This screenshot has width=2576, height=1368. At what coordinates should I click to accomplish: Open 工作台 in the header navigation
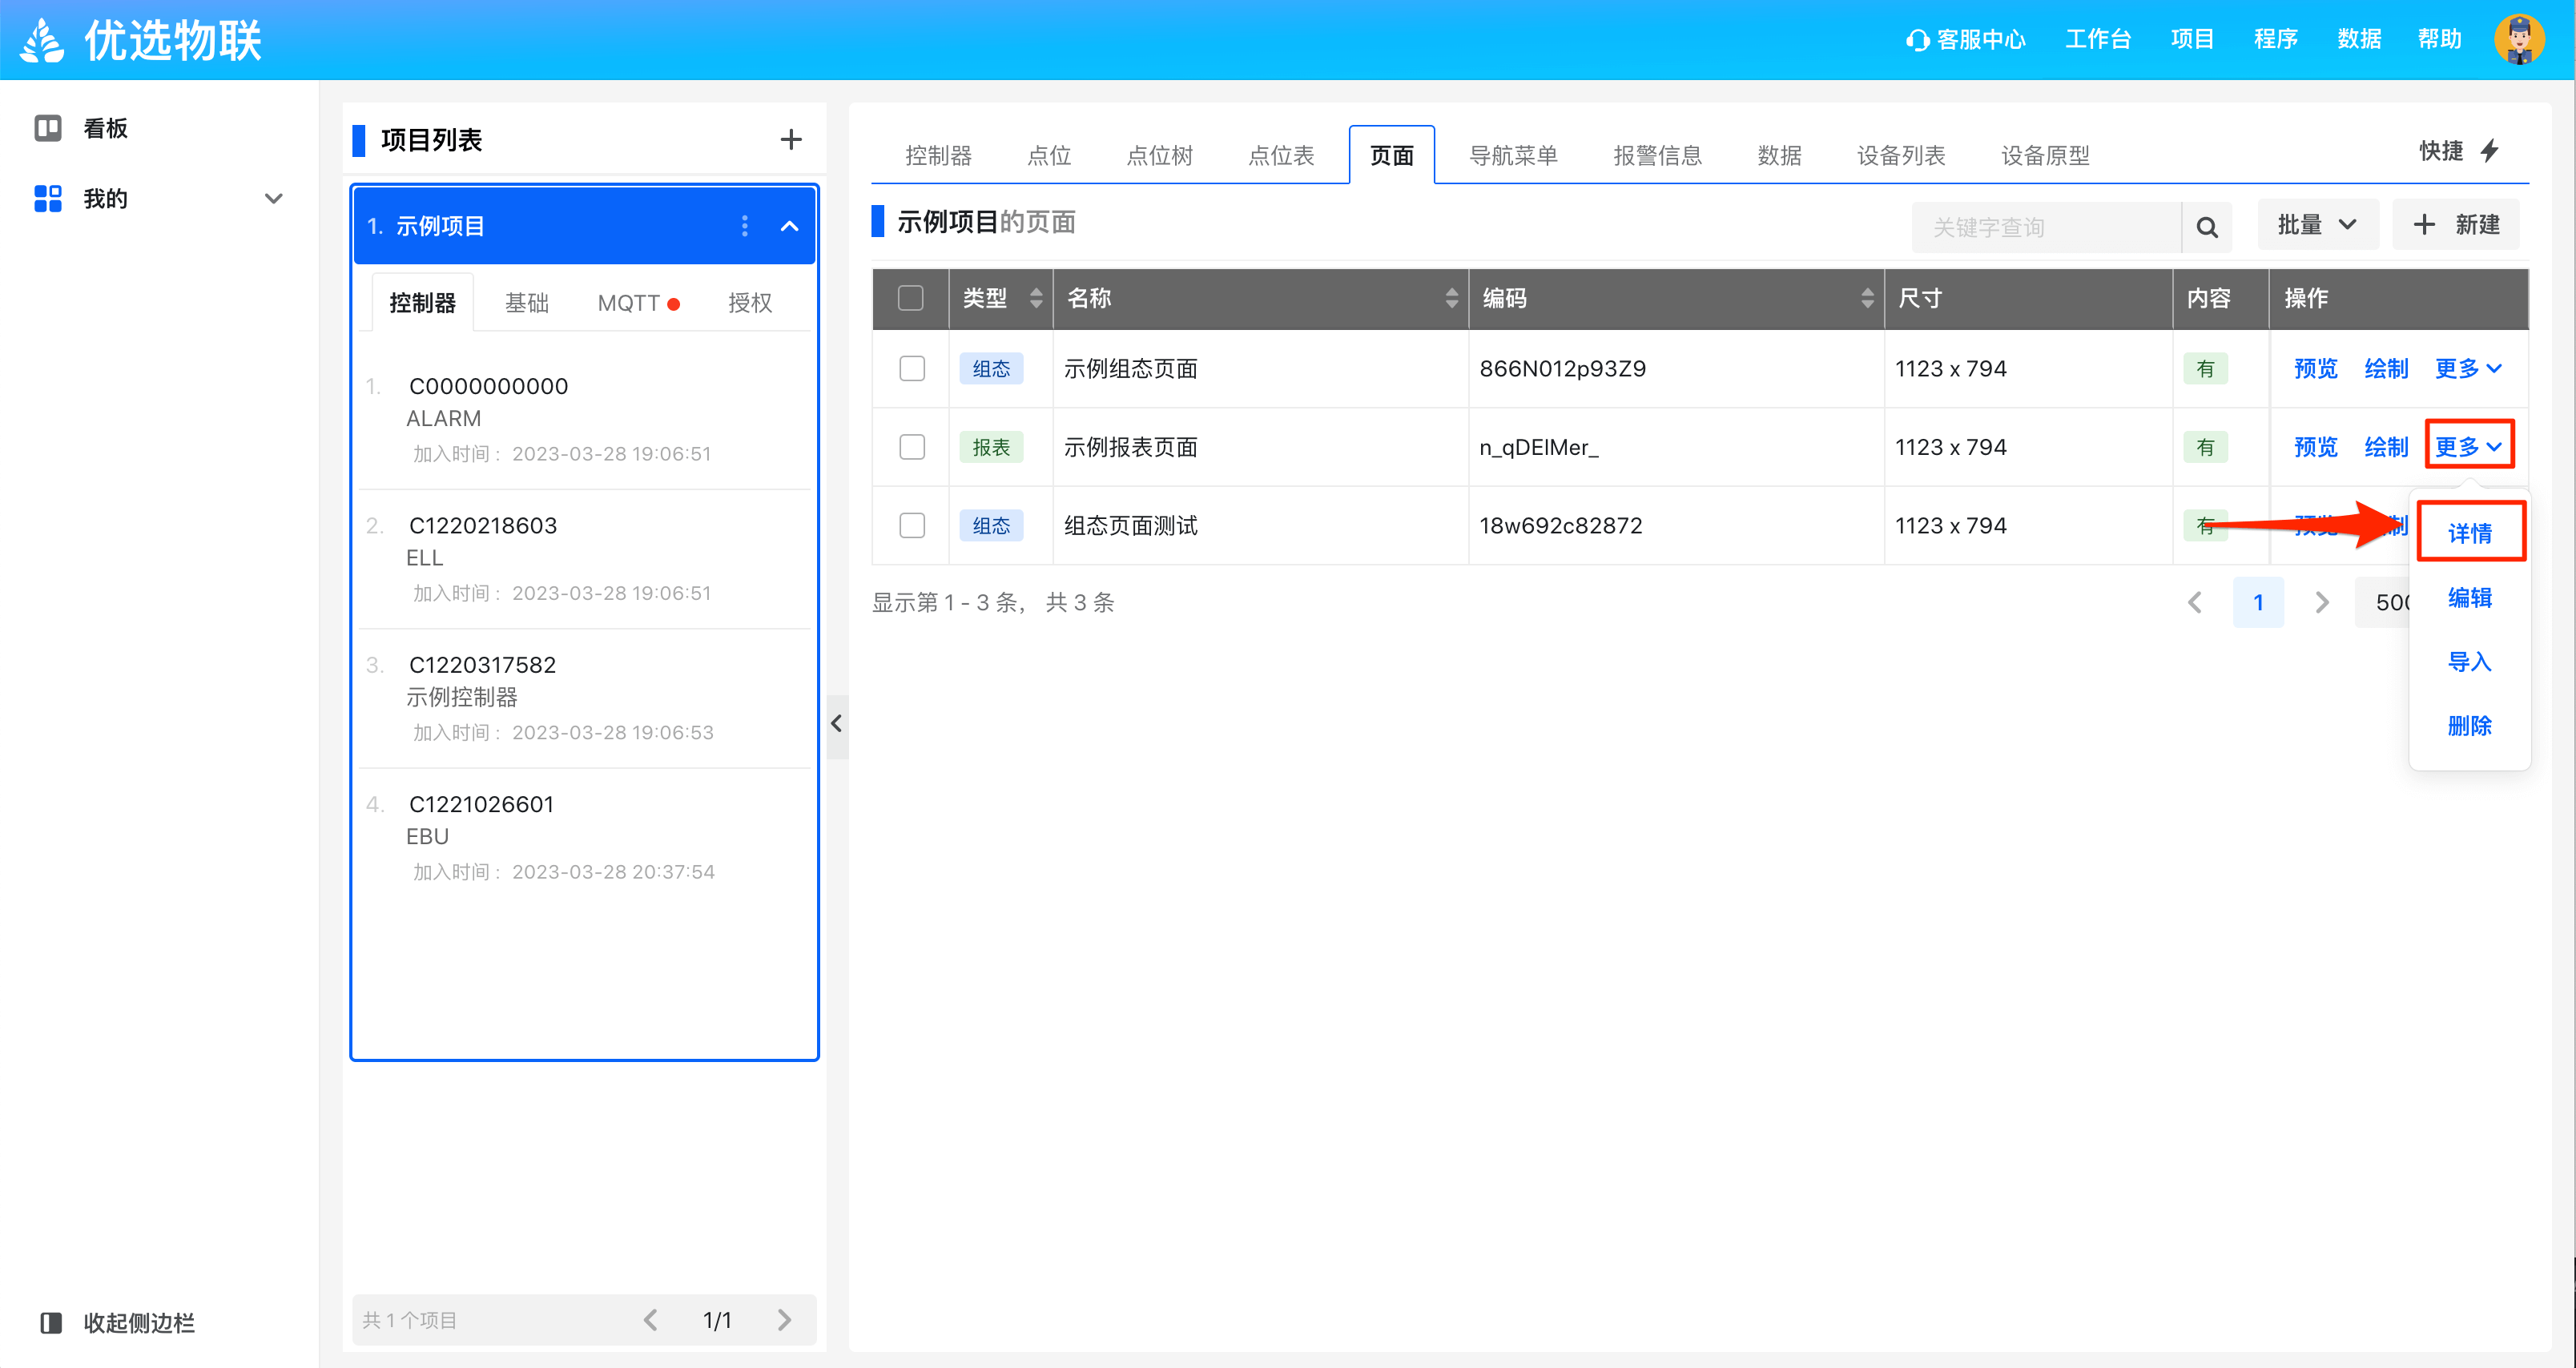point(2098,40)
